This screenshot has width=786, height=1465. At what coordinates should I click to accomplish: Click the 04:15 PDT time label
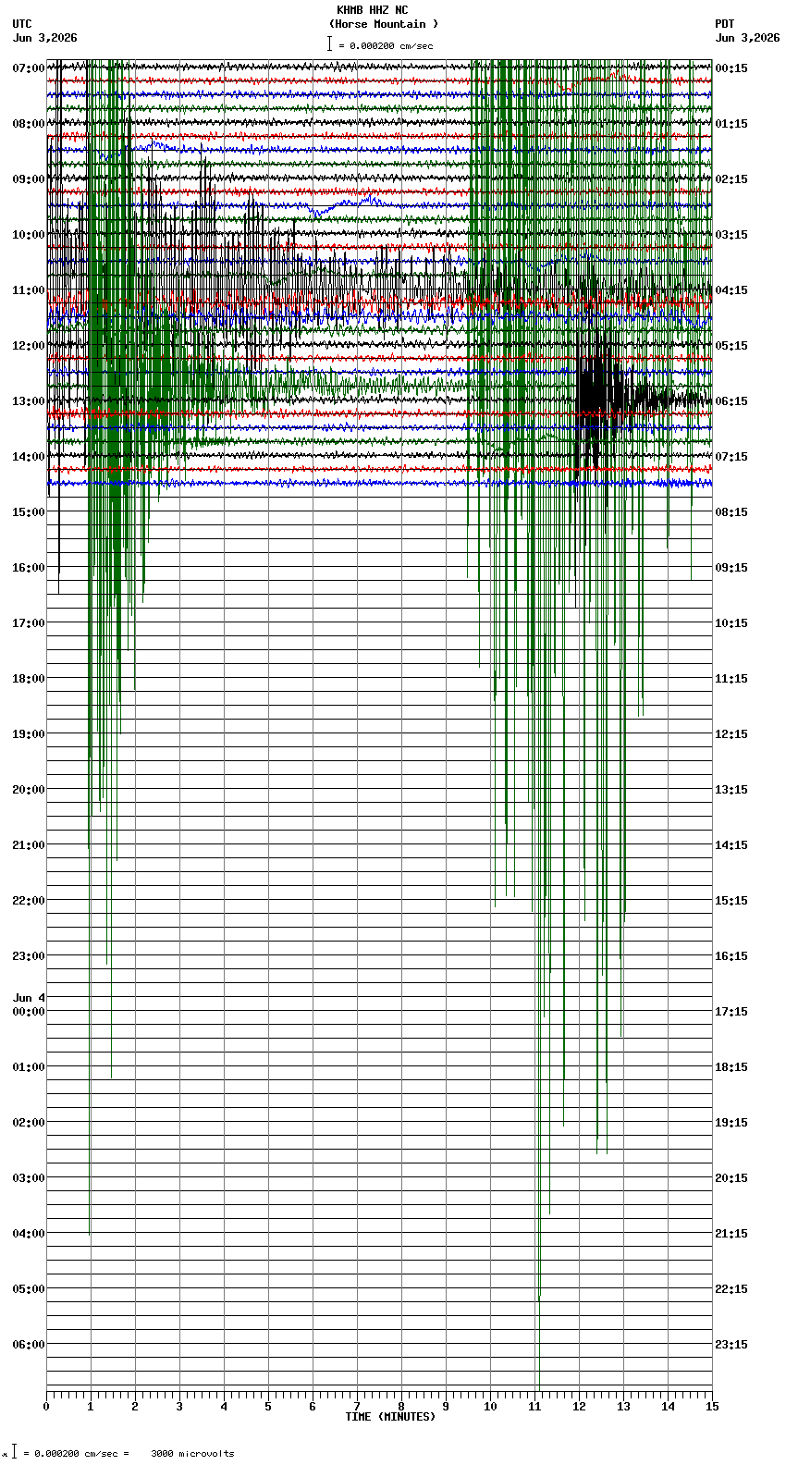coord(731,290)
